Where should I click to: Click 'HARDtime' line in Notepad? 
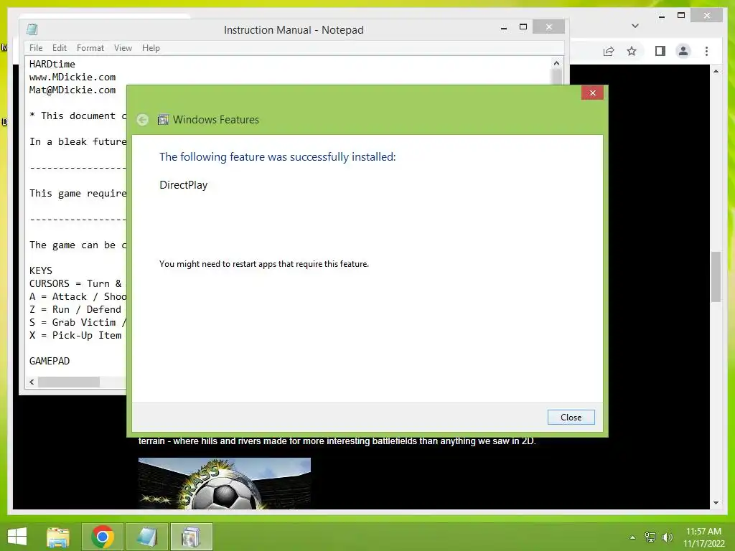52,64
